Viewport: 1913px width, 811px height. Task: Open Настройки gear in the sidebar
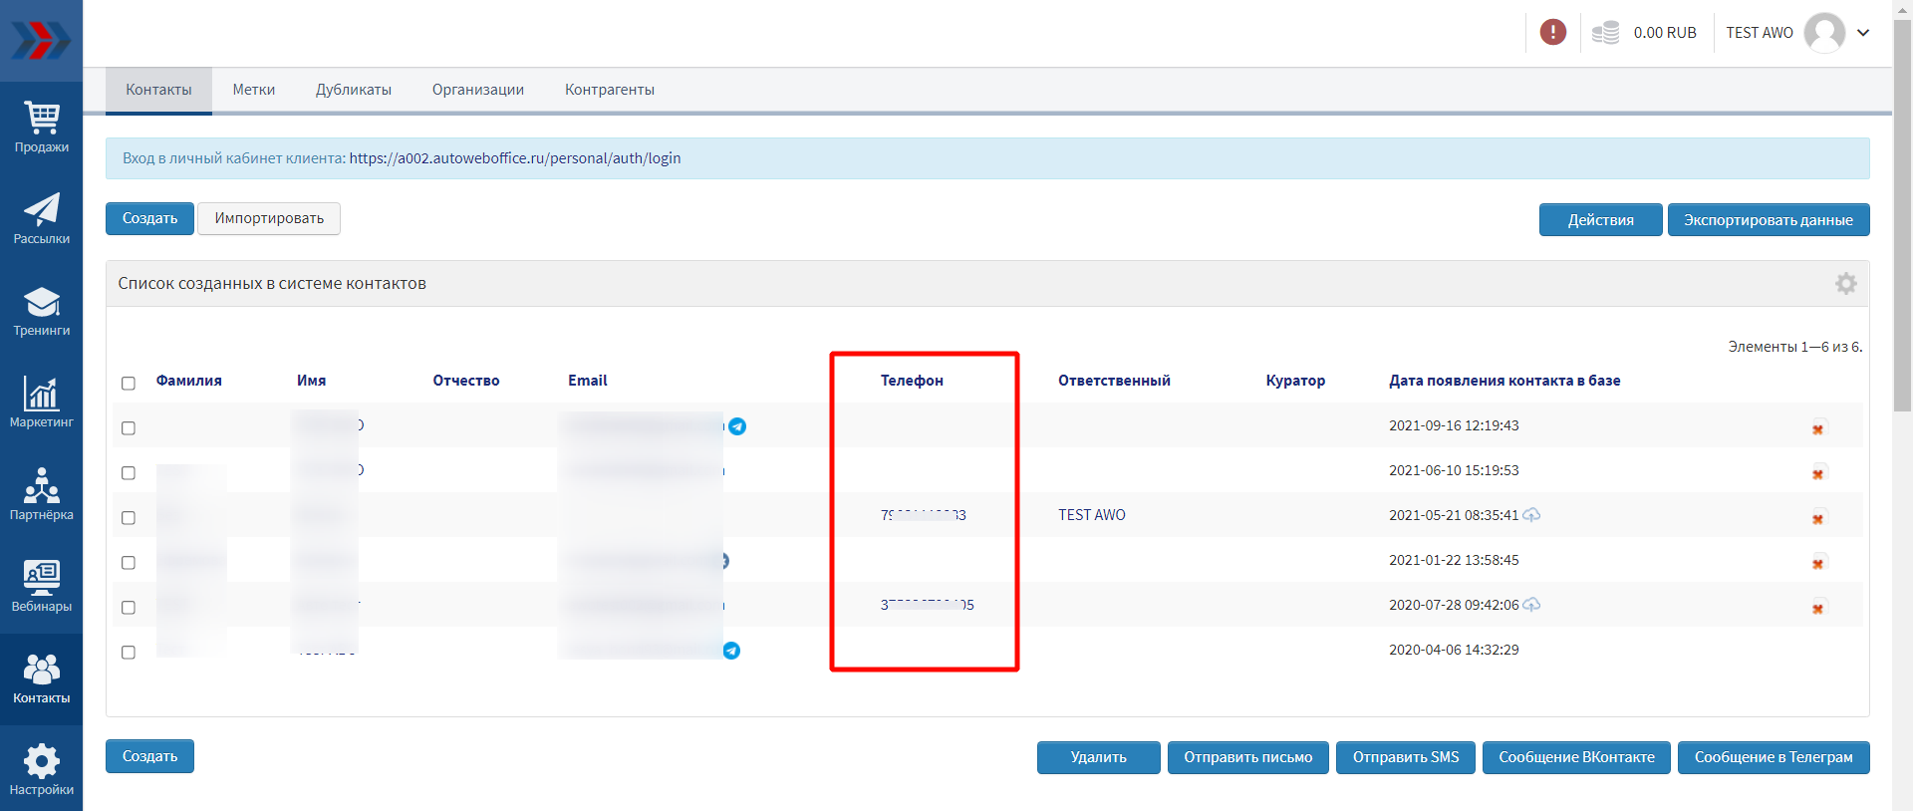tap(41, 770)
